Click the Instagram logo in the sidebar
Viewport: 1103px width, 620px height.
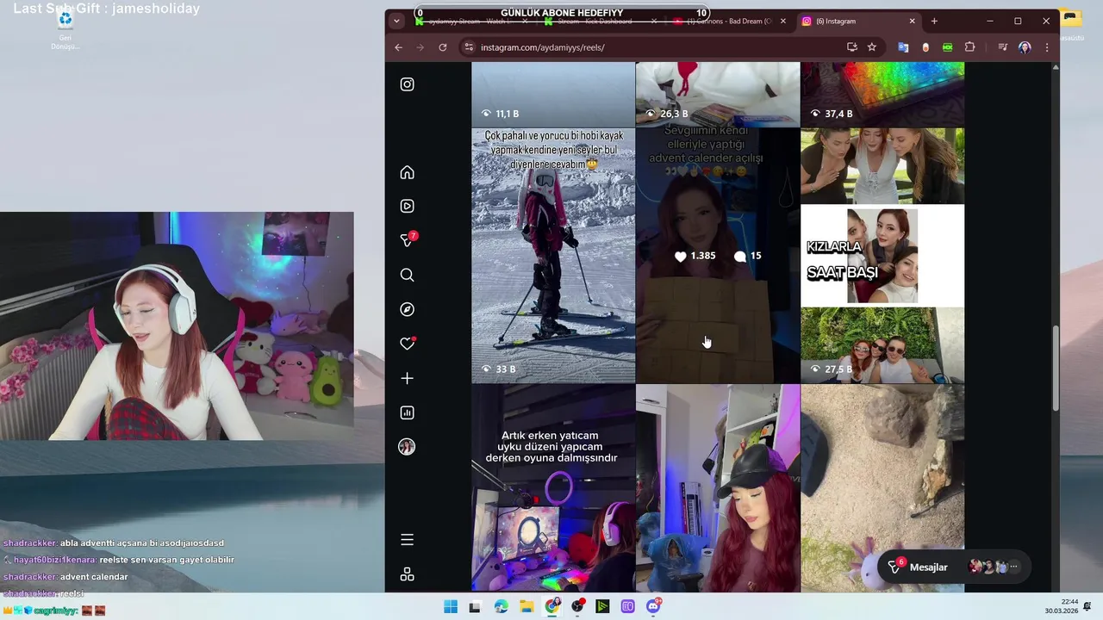click(407, 84)
